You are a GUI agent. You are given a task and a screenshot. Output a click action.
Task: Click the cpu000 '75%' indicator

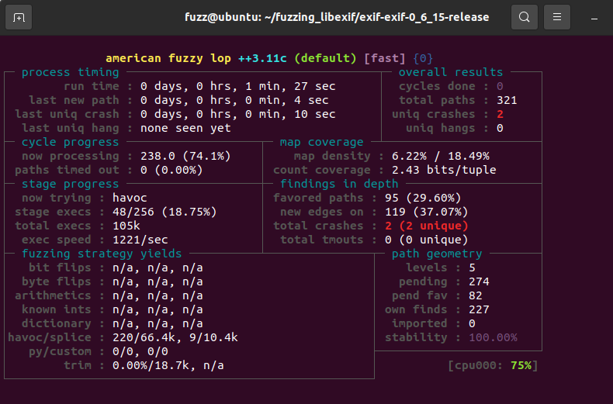pyautogui.click(x=521, y=366)
